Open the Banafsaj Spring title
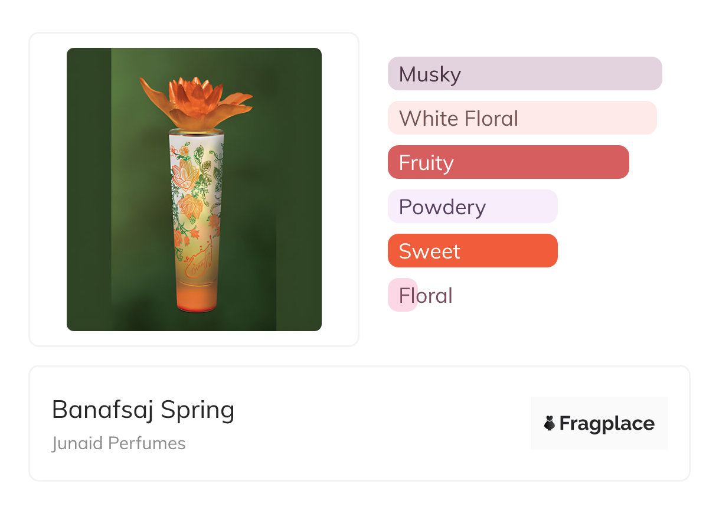 143,410
